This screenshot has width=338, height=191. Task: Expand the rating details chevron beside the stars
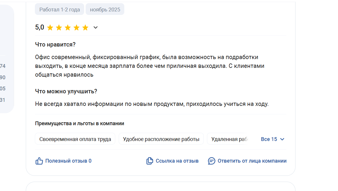(x=96, y=27)
